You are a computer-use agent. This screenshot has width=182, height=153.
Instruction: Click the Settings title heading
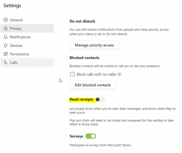click(x=12, y=6)
